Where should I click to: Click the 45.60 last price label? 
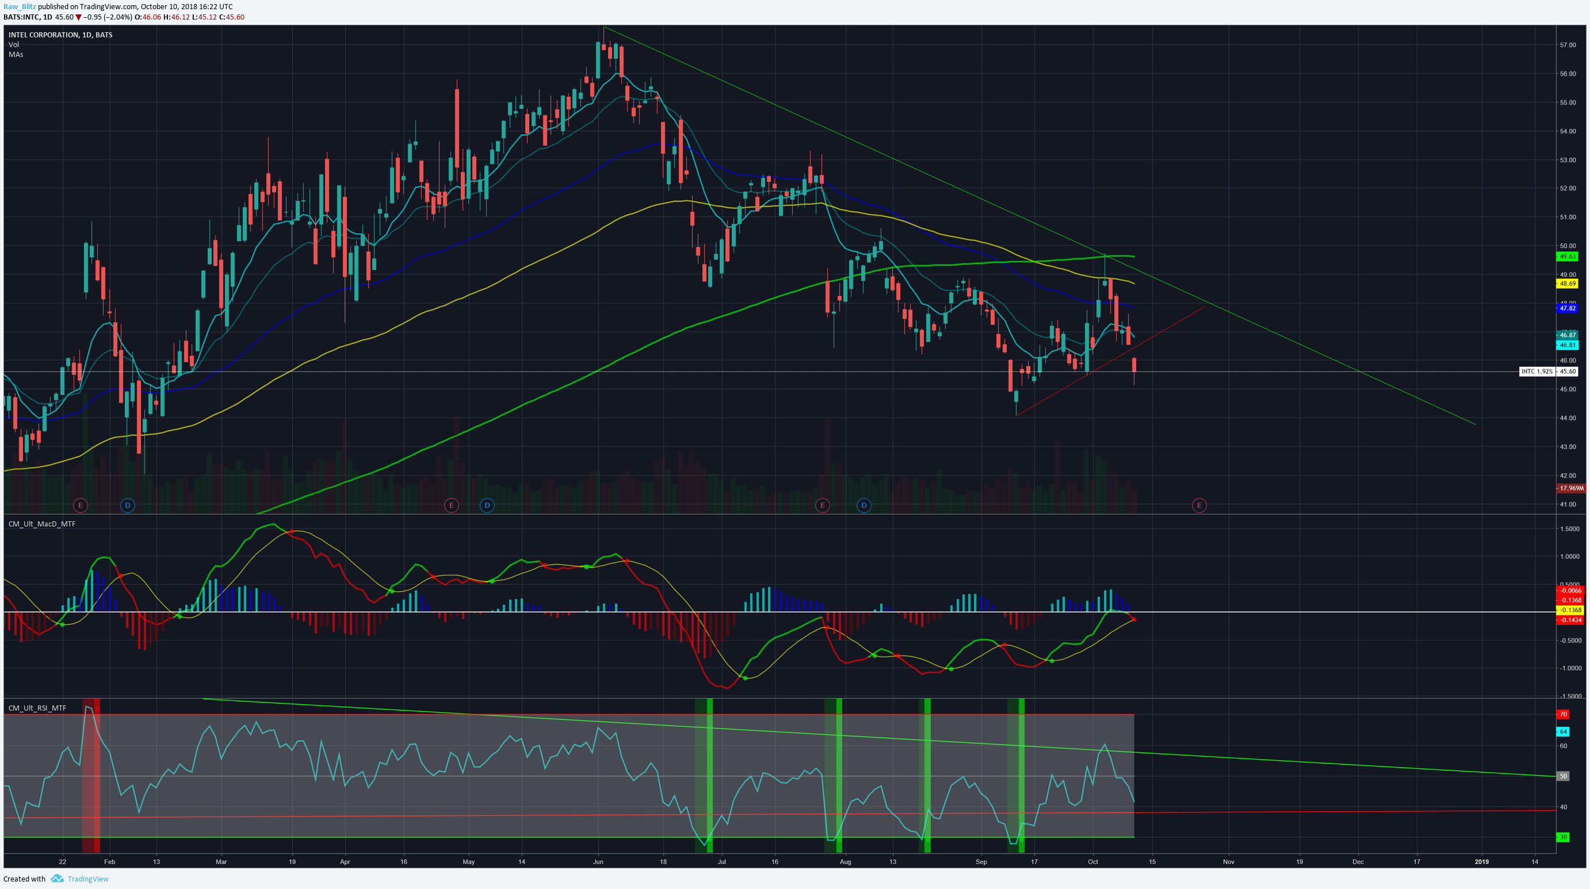pos(1568,372)
